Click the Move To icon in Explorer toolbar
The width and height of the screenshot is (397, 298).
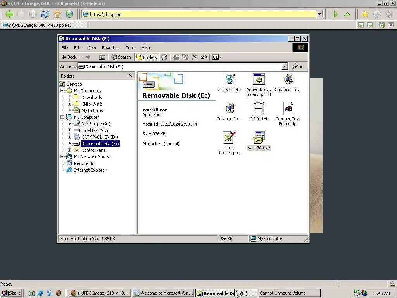(x=176, y=57)
